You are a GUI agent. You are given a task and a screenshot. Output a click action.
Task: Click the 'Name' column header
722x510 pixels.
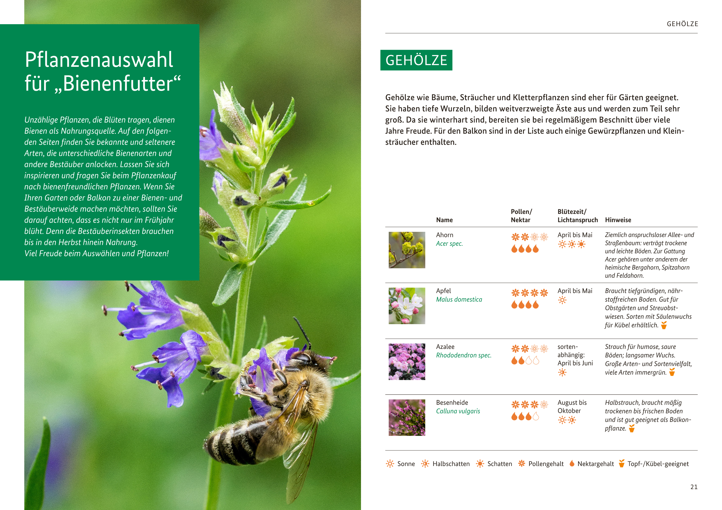click(x=444, y=220)
